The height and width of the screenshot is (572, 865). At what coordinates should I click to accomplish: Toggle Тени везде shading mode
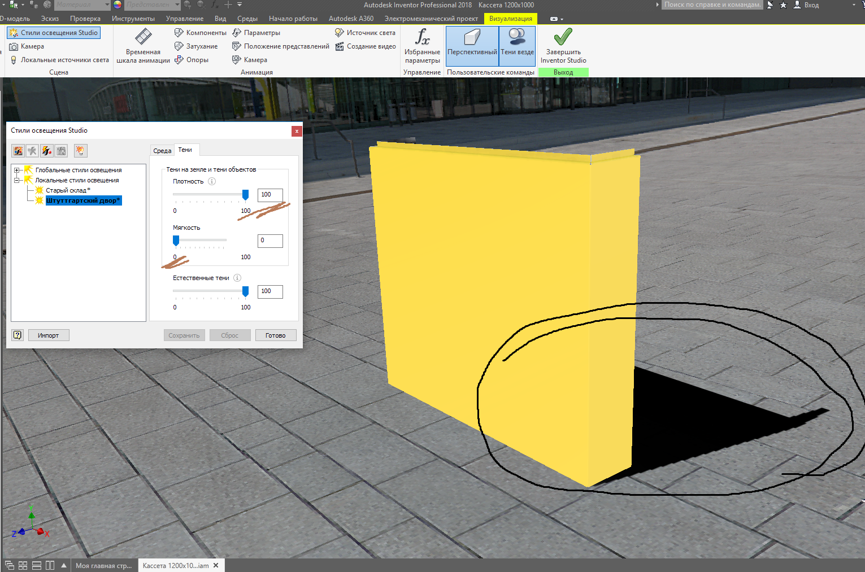[x=516, y=45]
